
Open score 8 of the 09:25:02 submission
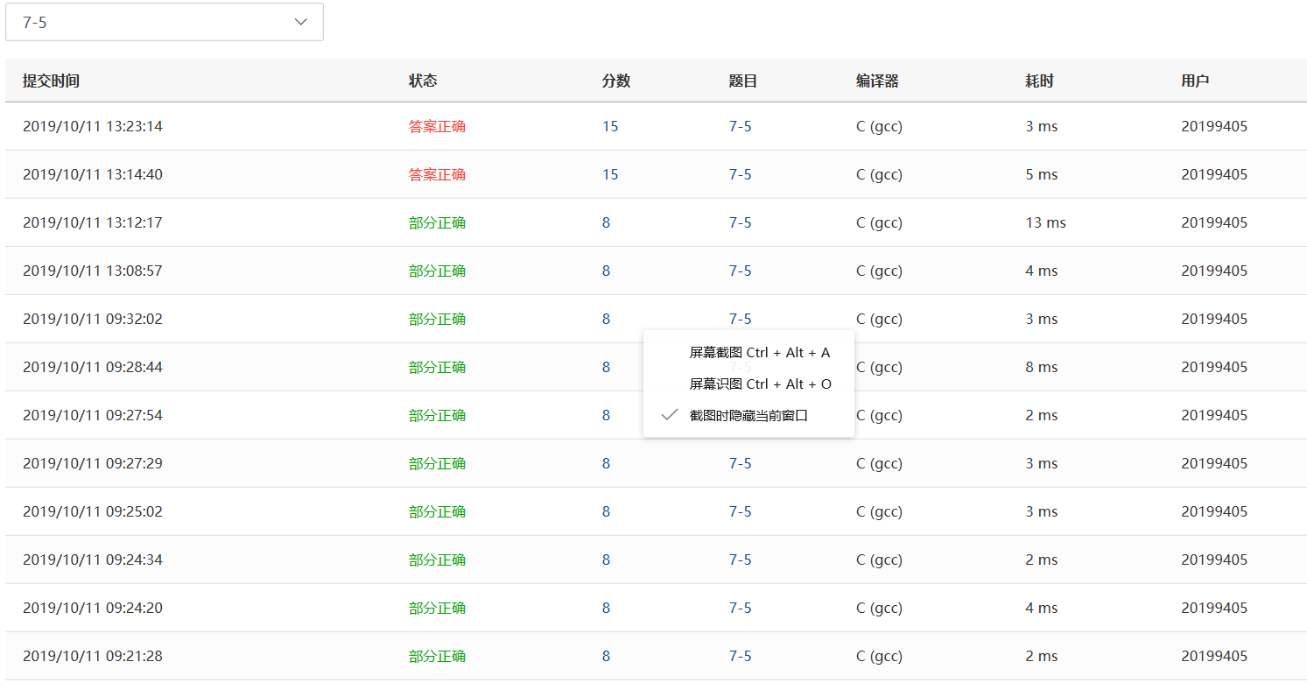click(x=606, y=511)
